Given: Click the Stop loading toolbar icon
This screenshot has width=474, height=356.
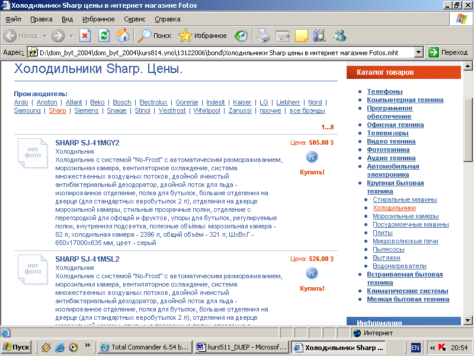Looking at the screenshot, I should 85,36.
